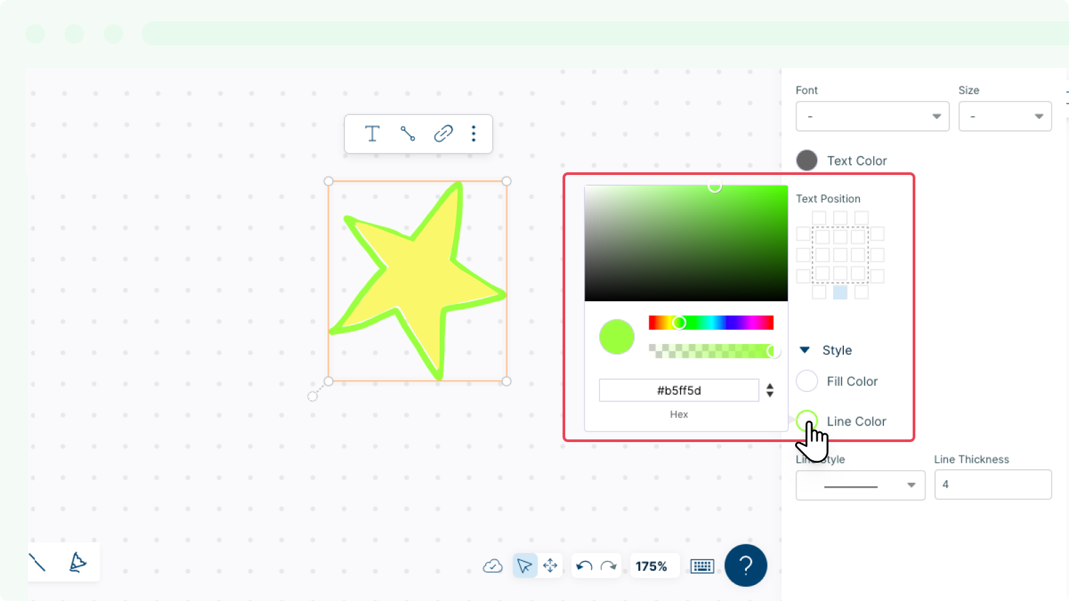Select the yellow star shape on canvas
Viewport: 1069px width, 601px height.
click(418, 280)
